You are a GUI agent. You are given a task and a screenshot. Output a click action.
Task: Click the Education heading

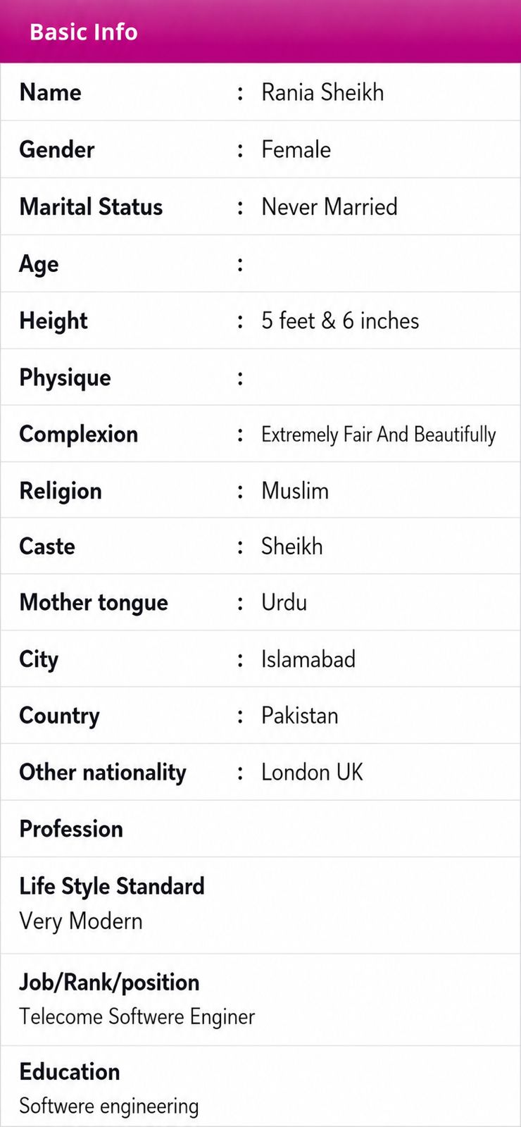coord(70,1071)
